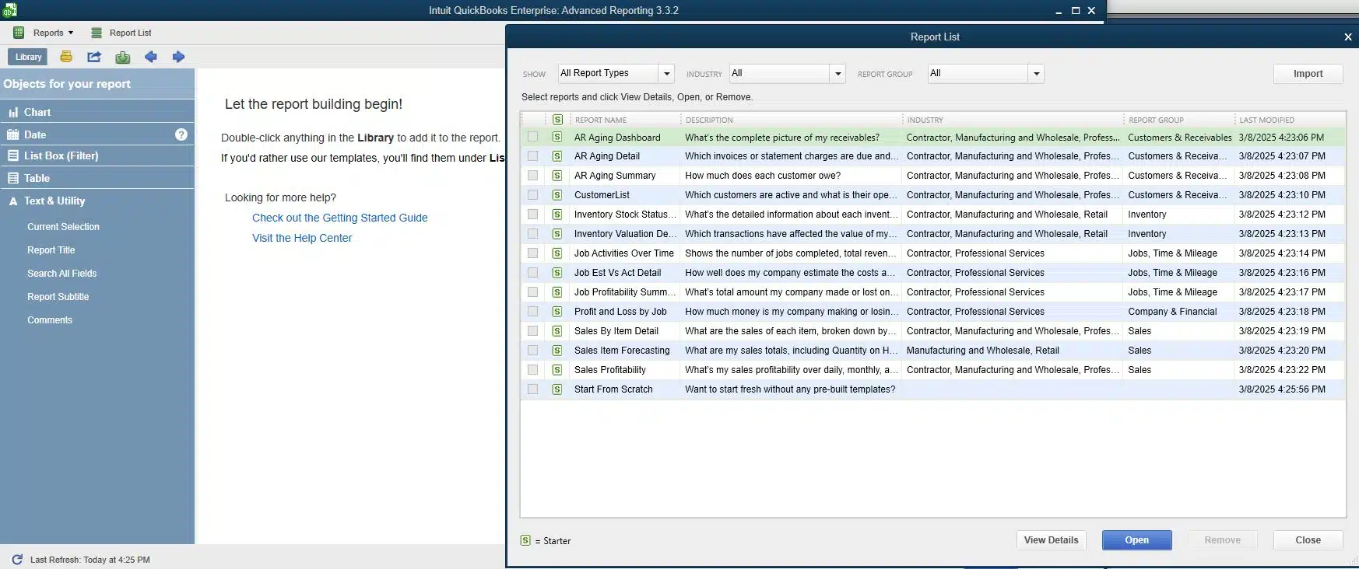Screen dimensions: 1359x569
Task: Close the Report List dialog with X
Action: [1348, 37]
